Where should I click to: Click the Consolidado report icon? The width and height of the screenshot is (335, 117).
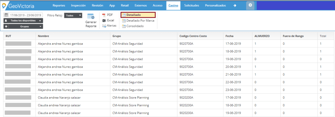click(124, 26)
